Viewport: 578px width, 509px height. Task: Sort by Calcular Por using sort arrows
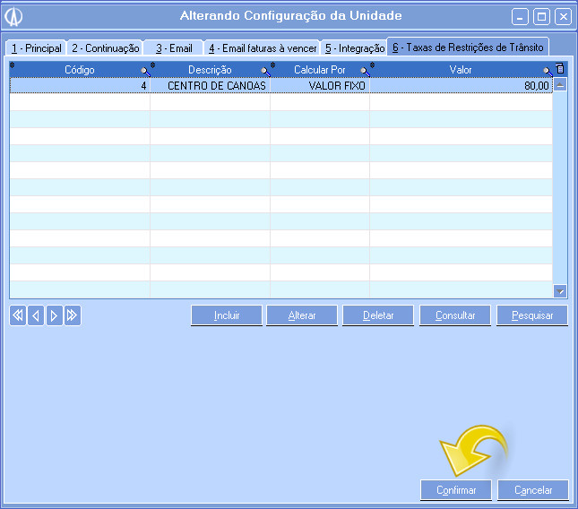tap(272, 65)
